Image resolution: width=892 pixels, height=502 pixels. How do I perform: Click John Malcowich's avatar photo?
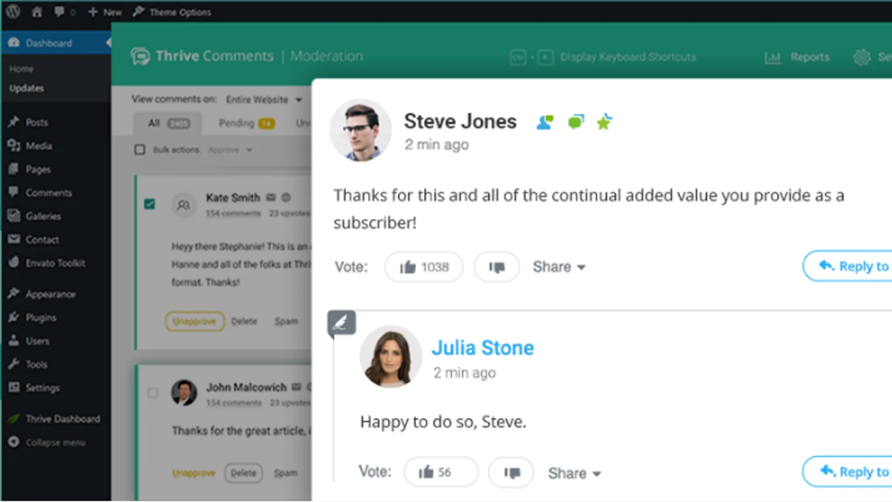(184, 393)
